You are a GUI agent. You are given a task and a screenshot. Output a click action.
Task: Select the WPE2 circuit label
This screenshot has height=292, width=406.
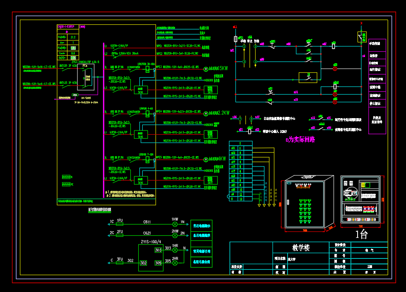coord(159,54)
